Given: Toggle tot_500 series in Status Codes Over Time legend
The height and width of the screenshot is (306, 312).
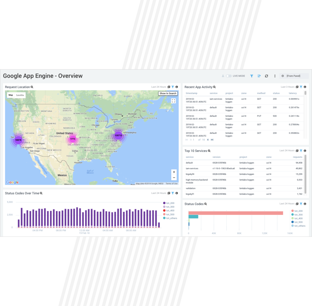Looking at the screenshot, I should click(169, 214).
